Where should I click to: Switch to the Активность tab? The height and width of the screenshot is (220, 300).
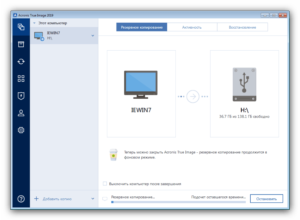192,27
